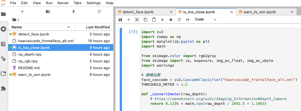Open the Commands palette sidebar icon

3,44
